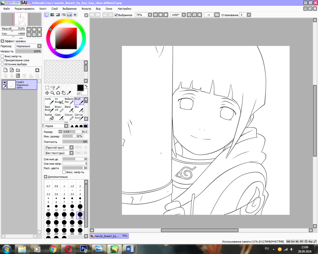This screenshot has width=318, height=254.
Task: Select the rotate canvas tool
Action: 58,93
